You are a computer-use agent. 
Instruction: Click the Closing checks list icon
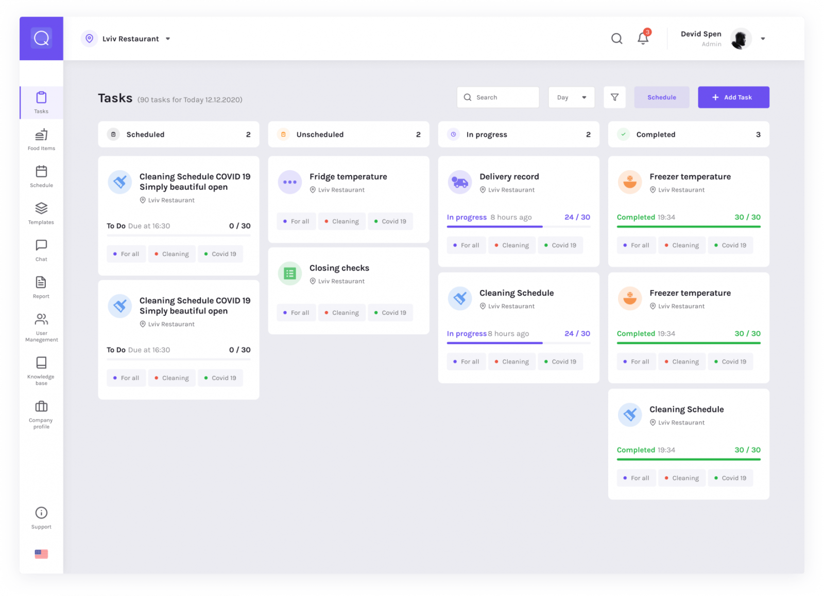click(289, 274)
